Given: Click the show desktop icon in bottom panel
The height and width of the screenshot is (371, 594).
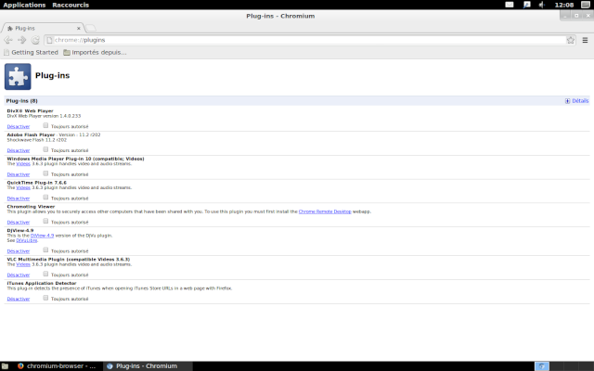Looking at the screenshot, I should pyautogui.click(x=5, y=366).
